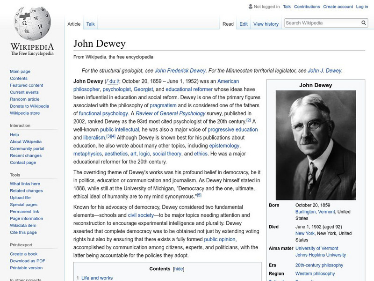Open the Contributions link
Viewport: 374px width, 281px height.
307,7
